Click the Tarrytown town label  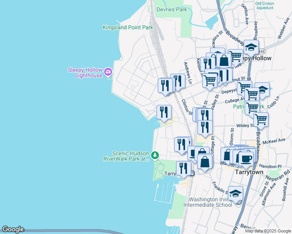pyautogui.click(x=249, y=172)
